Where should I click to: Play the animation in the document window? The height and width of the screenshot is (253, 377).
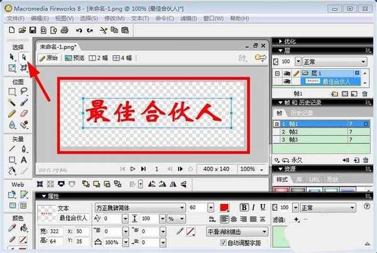133,169
